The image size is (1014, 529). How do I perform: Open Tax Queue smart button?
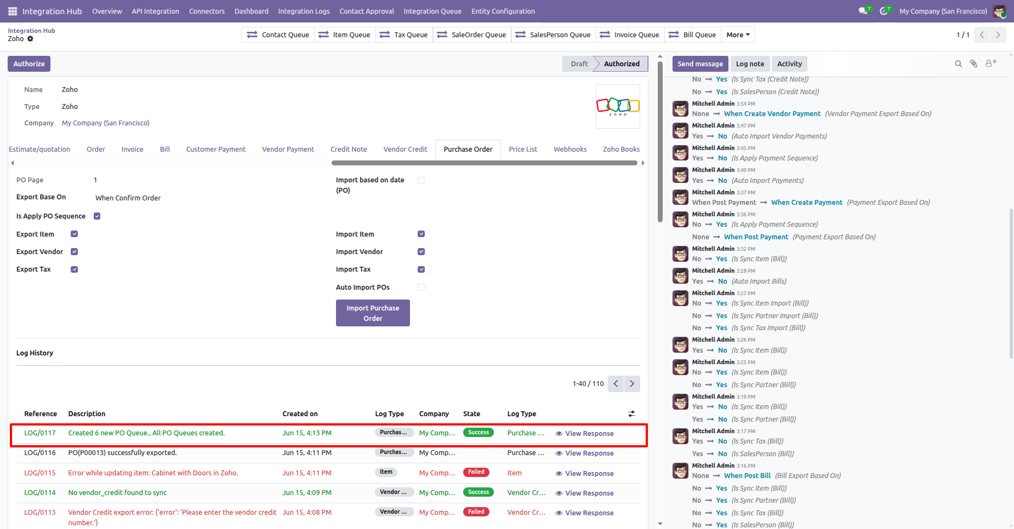coord(404,34)
